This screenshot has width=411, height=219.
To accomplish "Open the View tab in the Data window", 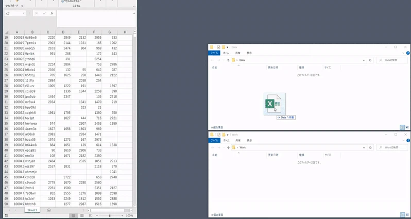I will (249, 53).
